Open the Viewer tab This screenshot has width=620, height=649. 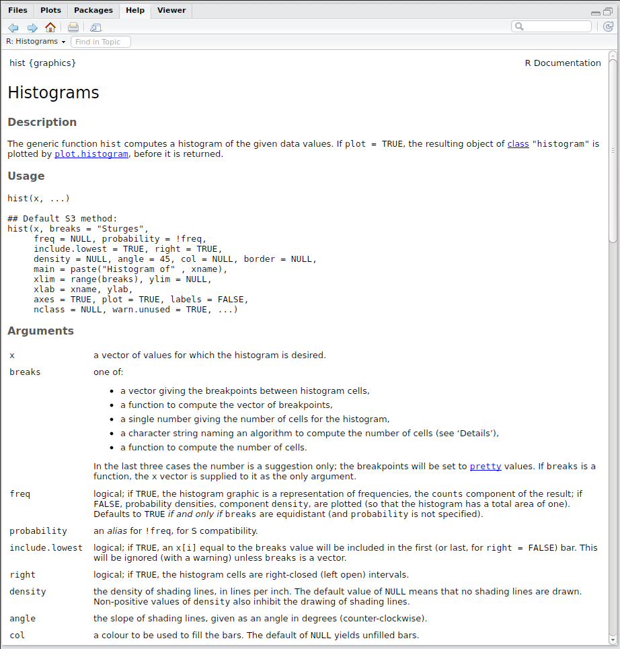pyautogui.click(x=171, y=10)
